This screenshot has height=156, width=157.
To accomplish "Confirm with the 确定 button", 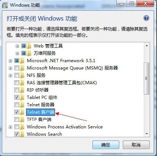I will pos(106,145).
